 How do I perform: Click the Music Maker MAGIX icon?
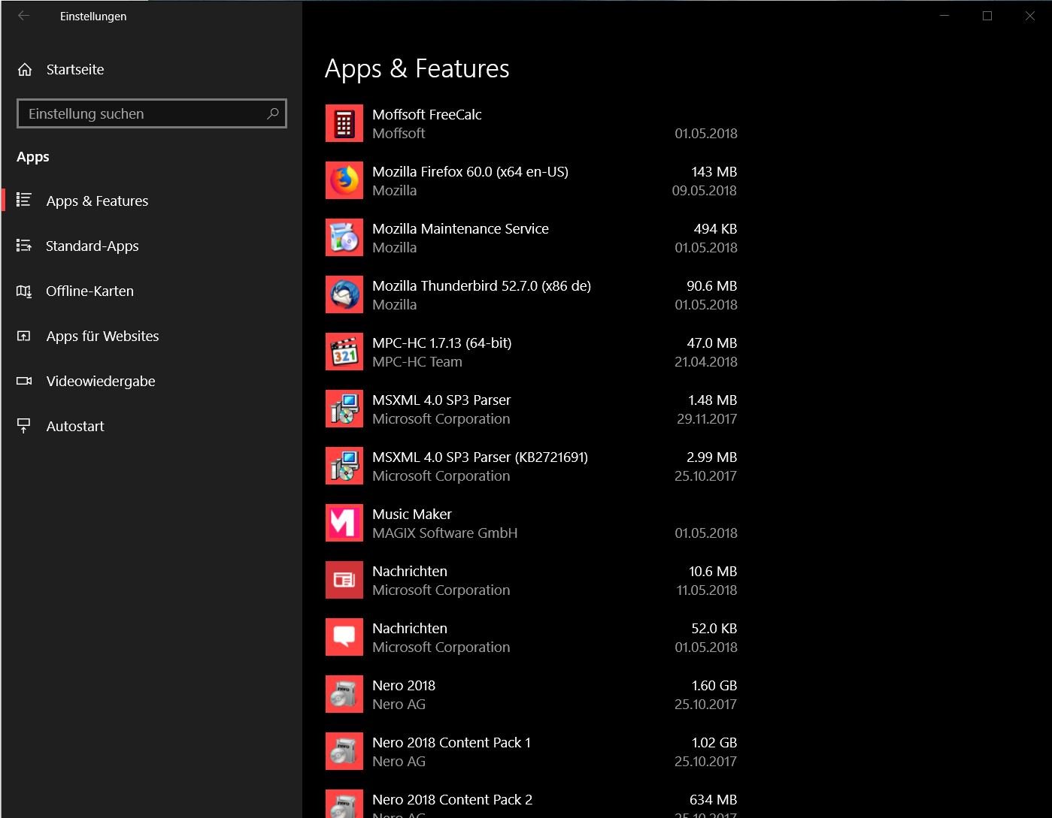[x=344, y=523]
